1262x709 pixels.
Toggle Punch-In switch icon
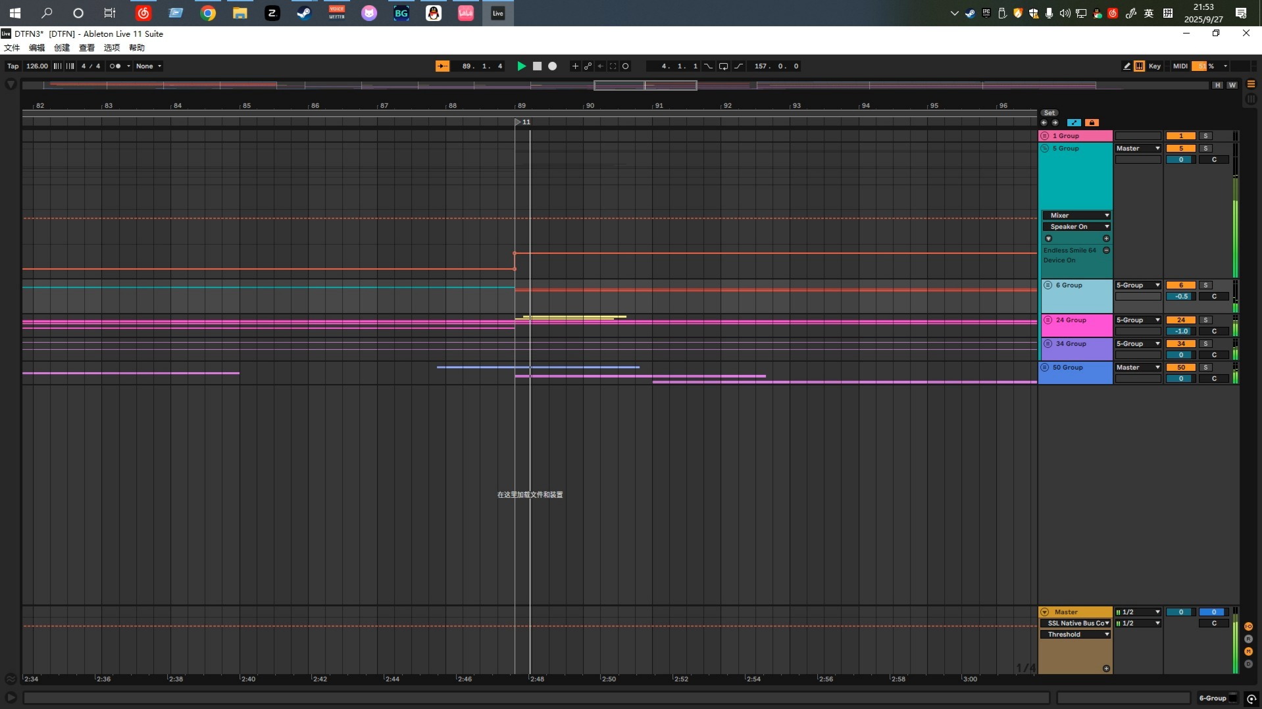click(x=708, y=66)
